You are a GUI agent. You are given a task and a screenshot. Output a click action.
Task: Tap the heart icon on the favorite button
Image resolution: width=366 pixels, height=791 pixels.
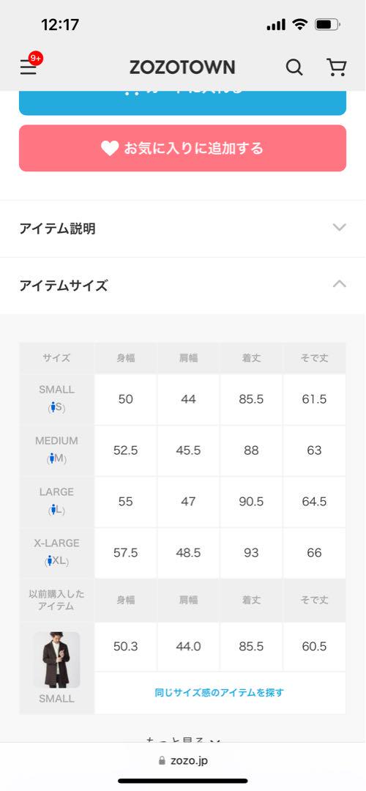tap(109, 148)
